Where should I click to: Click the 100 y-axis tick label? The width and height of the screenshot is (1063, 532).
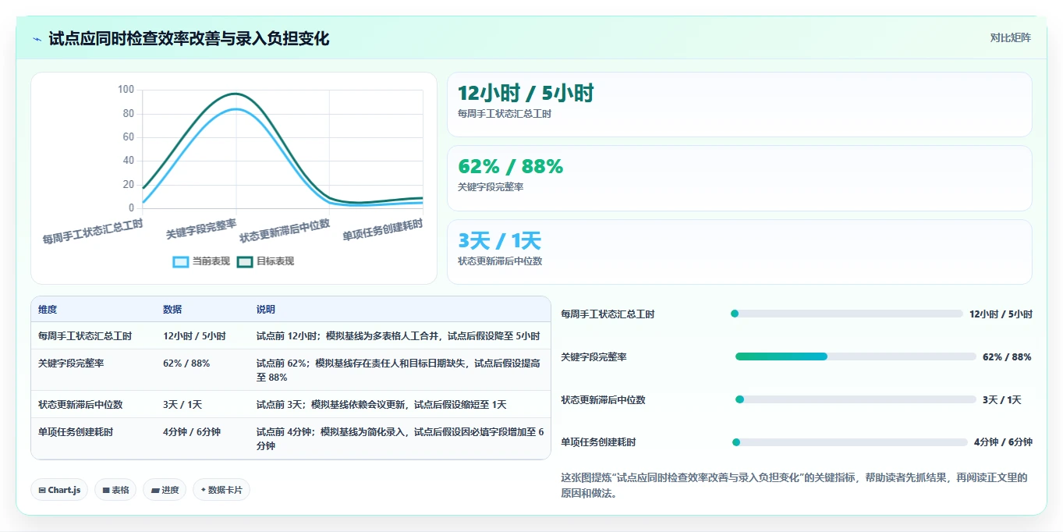(126, 90)
